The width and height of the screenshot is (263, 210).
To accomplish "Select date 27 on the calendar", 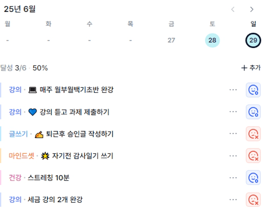I will click(171, 40).
